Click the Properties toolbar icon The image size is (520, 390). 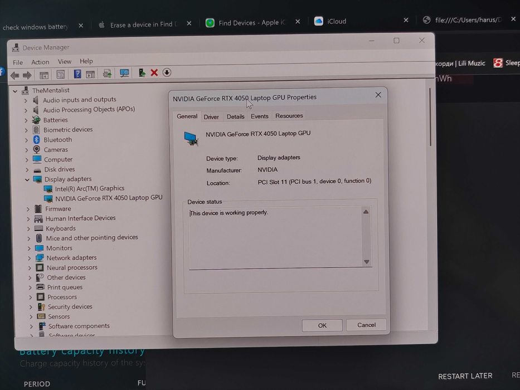pyautogui.click(x=61, y=74)
